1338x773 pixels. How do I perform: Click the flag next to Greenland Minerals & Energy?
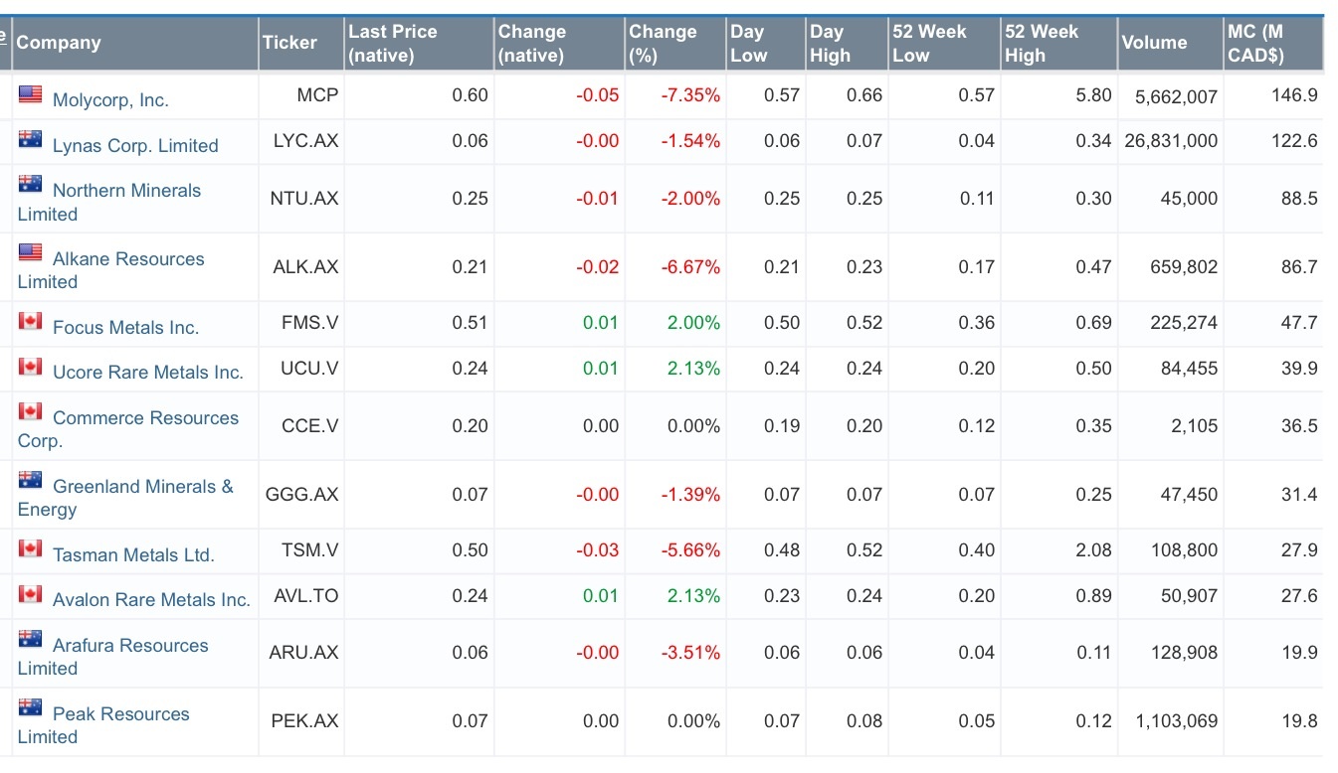click(x=30, y=481)
